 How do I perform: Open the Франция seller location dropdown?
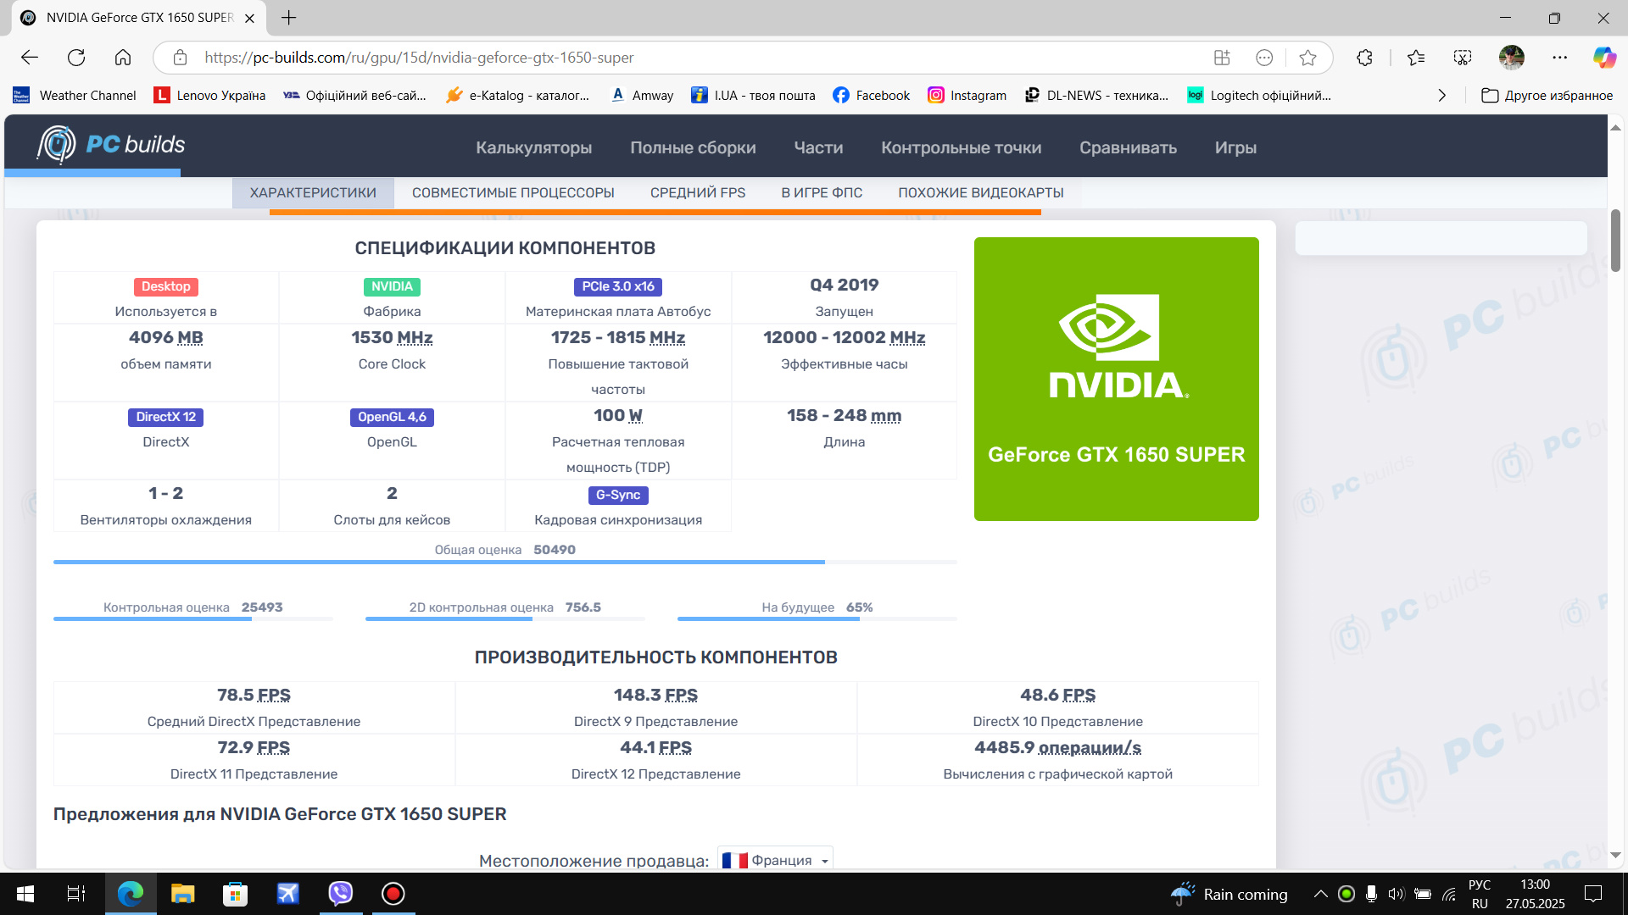coord(775,860)
